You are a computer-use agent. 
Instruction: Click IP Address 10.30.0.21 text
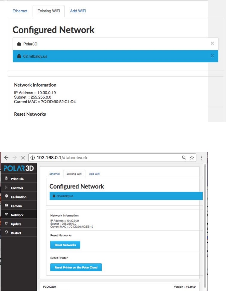pyautogui.click(x=65, y=221)
